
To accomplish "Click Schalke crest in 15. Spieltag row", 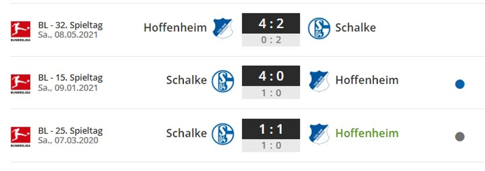I will point(223,81).
